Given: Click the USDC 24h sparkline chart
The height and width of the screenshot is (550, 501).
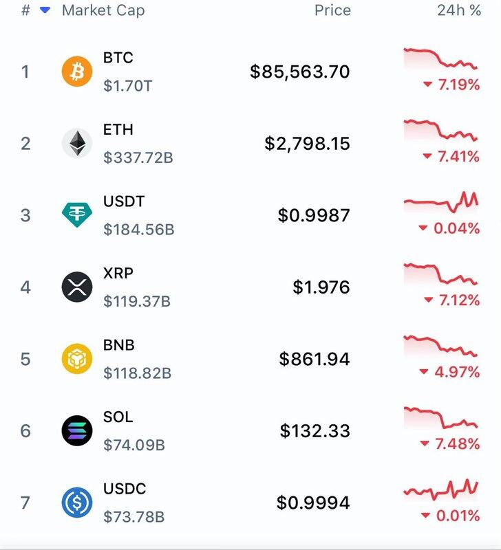Looking at the screenshot, I should 440,489.
